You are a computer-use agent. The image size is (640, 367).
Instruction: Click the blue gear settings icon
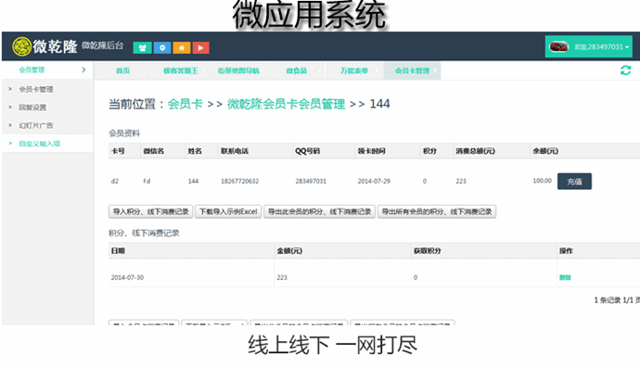(162, 47)
